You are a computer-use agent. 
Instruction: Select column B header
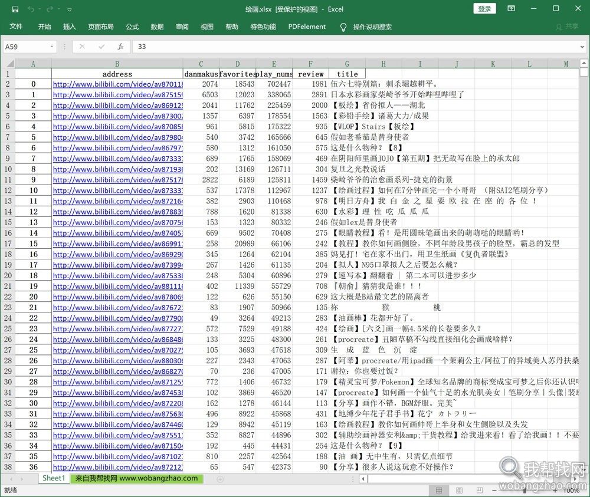point(117,64)
